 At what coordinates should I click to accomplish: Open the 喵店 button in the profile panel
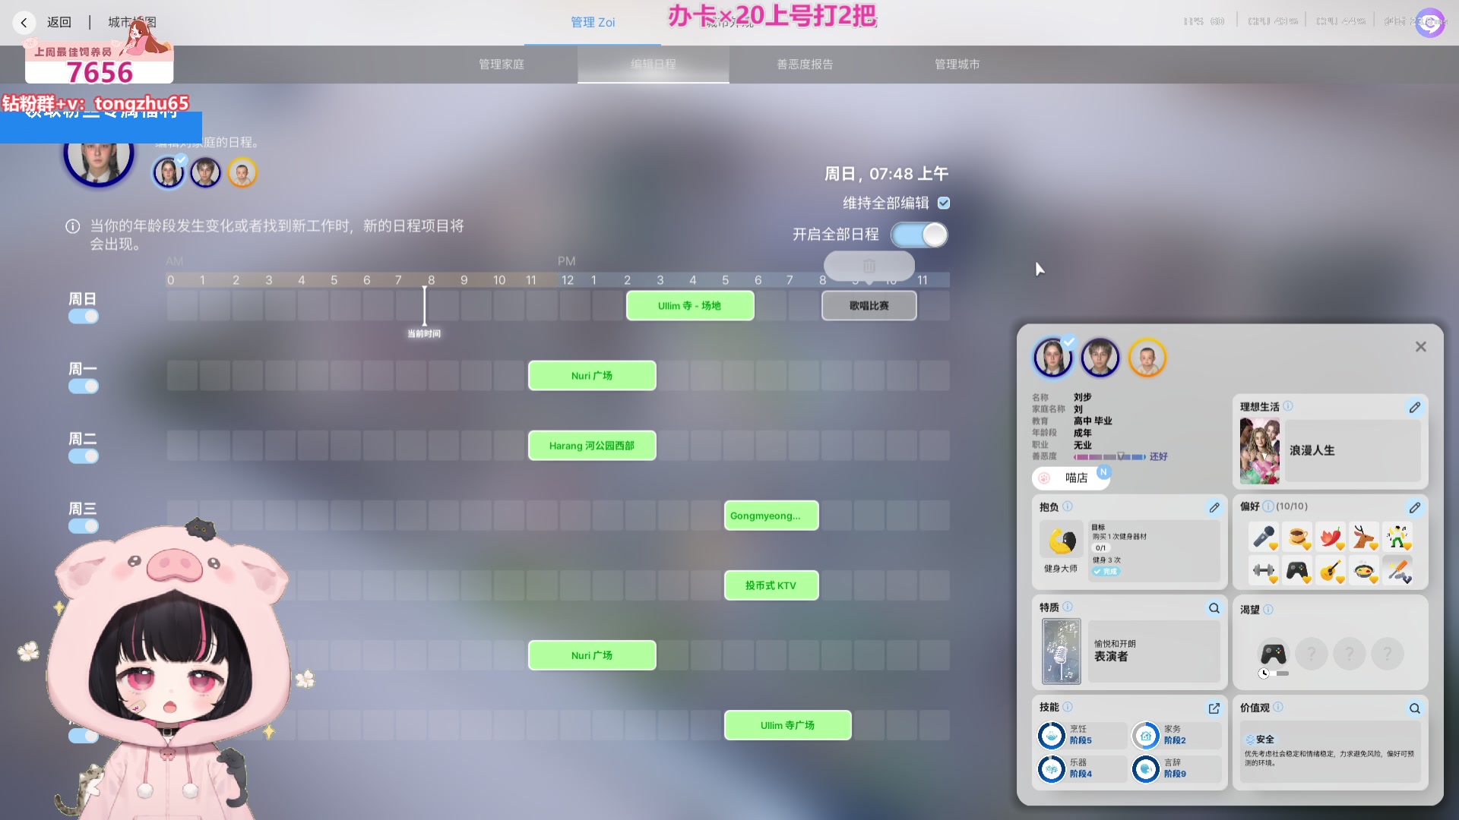click(x=1071, y=478)
